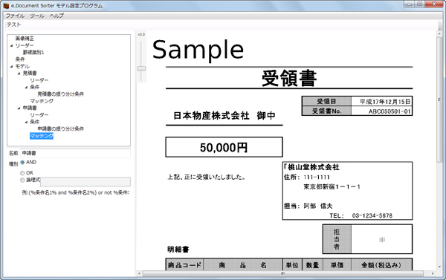Collapse the 見積書 tree node

[x=19, y=74]
